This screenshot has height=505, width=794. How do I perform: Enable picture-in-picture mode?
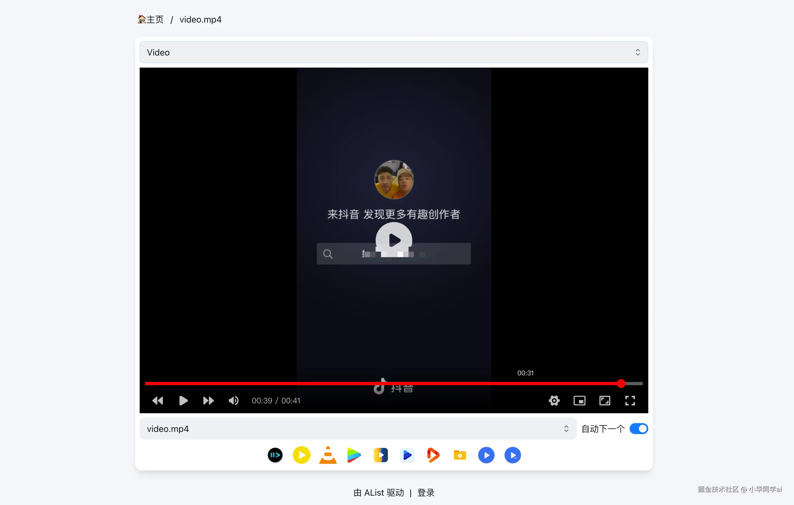pyautogui.click(x=579, y=401)
